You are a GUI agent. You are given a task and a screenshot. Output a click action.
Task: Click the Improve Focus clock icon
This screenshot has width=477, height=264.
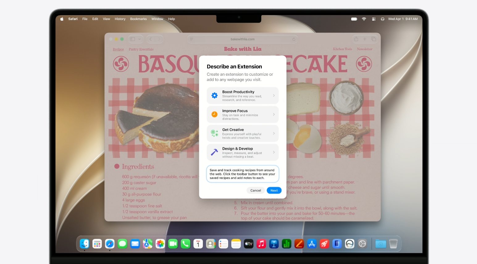click(x=214, y=114)
